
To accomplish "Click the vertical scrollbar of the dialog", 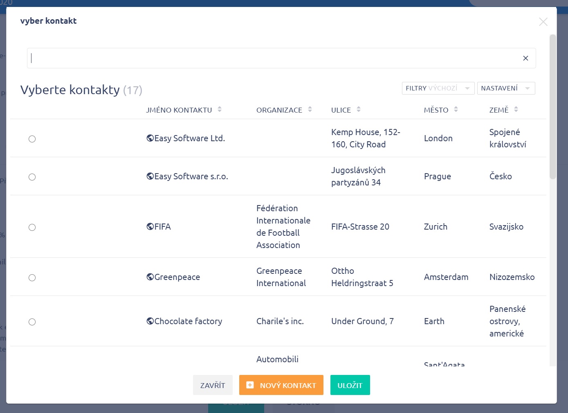I will point(553,107).
